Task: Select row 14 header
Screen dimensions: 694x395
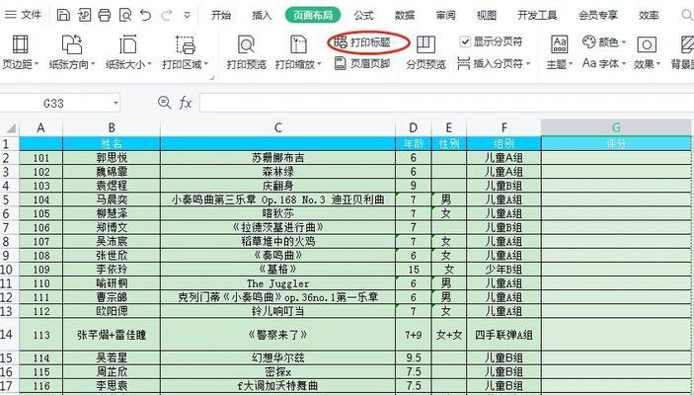Action: tap(9, 335)
